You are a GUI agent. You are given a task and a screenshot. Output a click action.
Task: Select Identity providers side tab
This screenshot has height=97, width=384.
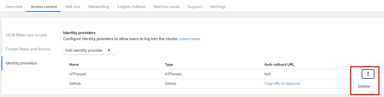(21, 63)
